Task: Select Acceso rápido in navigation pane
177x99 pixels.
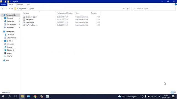Action: 11,15
